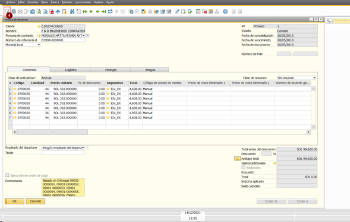The width and height of the screenshot is (350, 222).
Task: Open the Editar menu
Action: pos(21,2)
